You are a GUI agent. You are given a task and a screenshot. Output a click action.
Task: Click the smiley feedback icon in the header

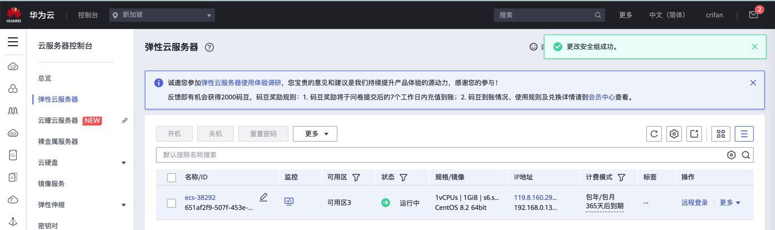(x=533, y=47)
